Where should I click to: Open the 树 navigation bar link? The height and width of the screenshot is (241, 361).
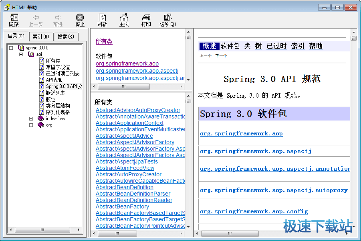(258, 46)
